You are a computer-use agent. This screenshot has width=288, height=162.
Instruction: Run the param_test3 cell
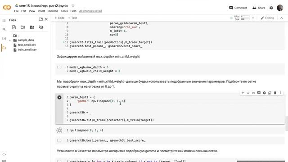click(59, 97)
